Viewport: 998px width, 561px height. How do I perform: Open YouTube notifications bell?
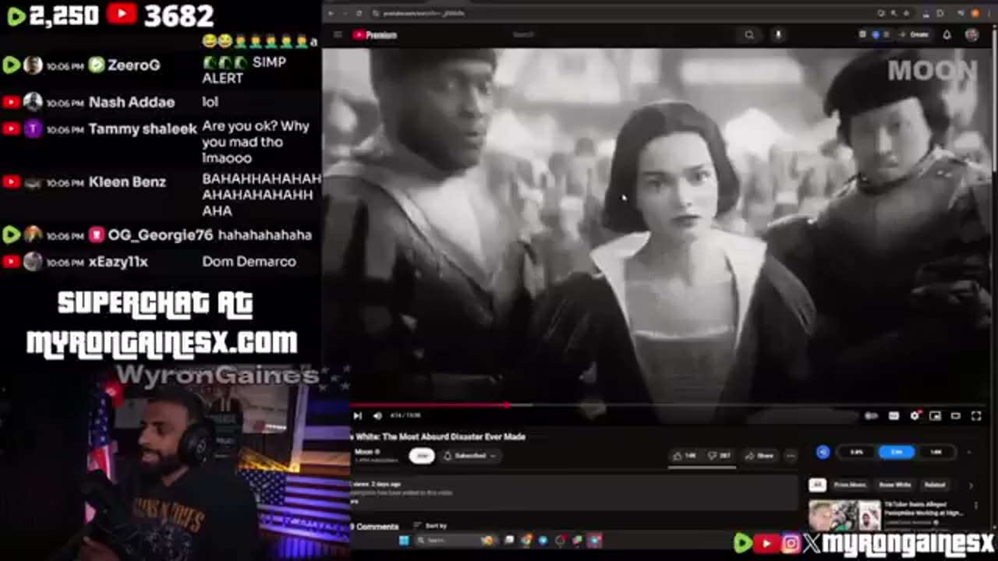pos(947,34)
